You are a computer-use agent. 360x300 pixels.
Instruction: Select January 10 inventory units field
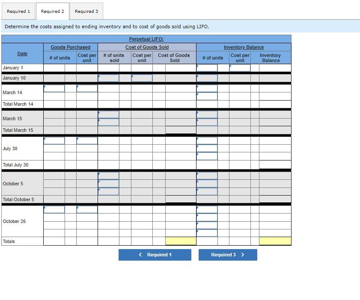click(x=207, y=78)
